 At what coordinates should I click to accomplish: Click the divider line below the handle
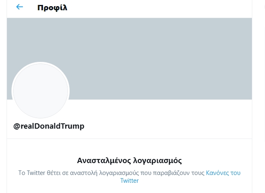[129, 139]
